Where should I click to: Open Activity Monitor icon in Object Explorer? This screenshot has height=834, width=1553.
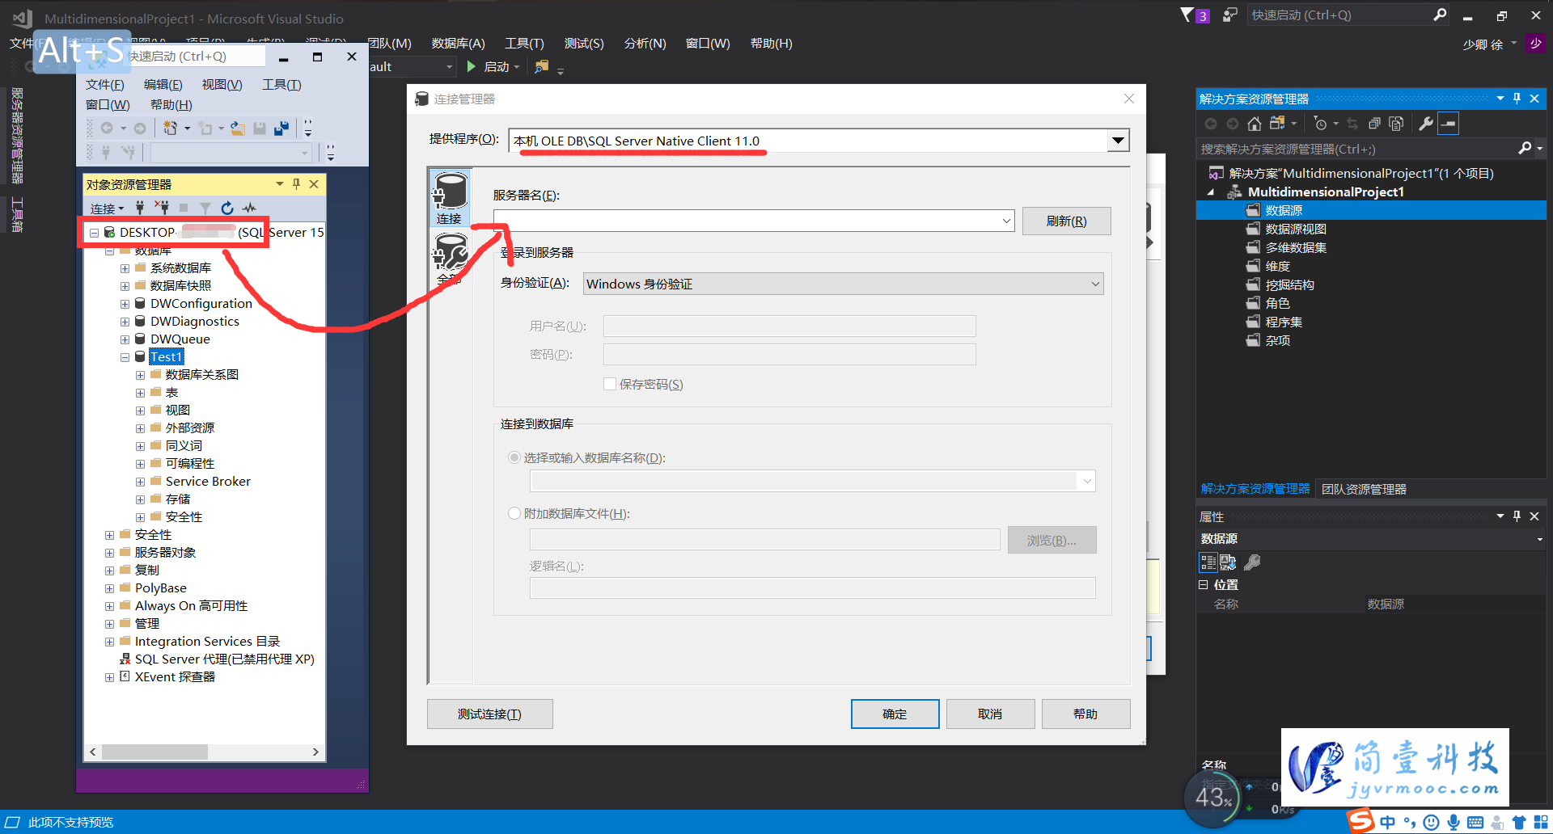pyautogui.click(x=249, y=208)
